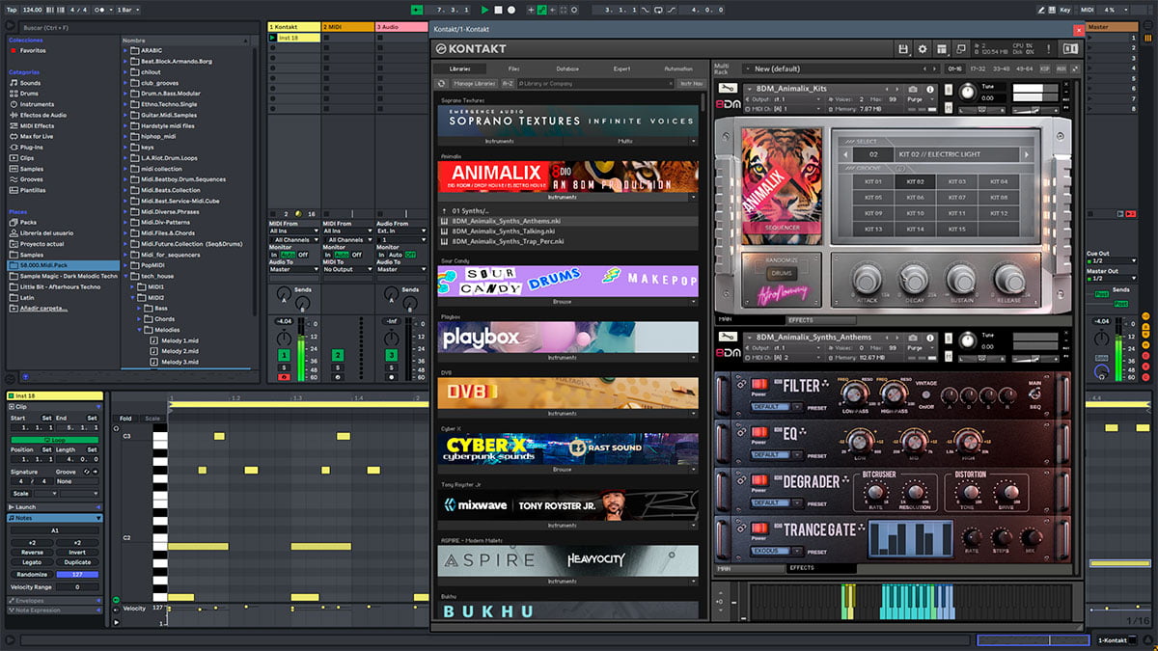Select Drums category in Ableton browser
This screenshot has height=651, width=1158.
(30, 94)
